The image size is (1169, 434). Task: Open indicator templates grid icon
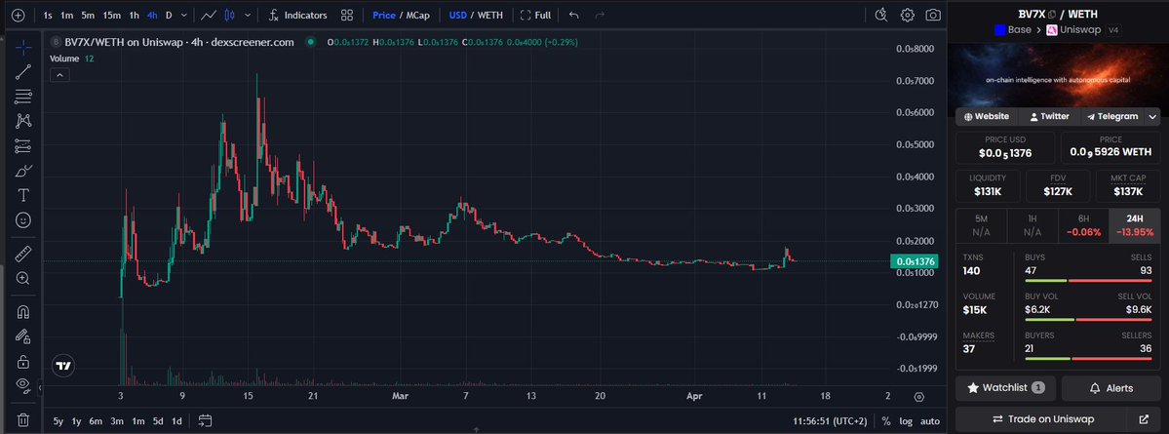[347, 15]
